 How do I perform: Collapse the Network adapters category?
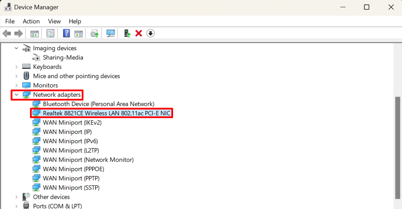click(16, 94)
